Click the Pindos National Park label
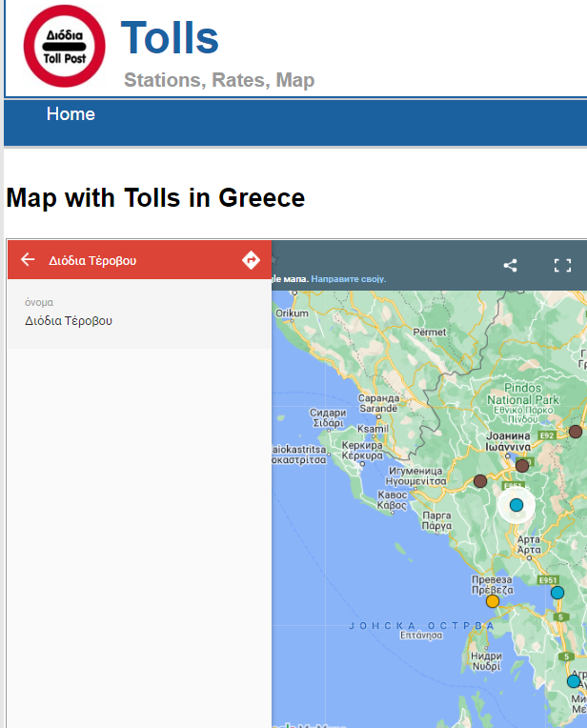587x728 pixels. coord(523,394)
